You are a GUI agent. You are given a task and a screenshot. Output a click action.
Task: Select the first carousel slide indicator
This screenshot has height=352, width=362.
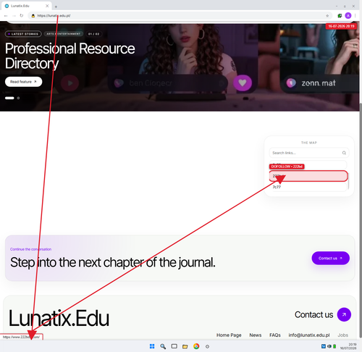tap(9, 98)
